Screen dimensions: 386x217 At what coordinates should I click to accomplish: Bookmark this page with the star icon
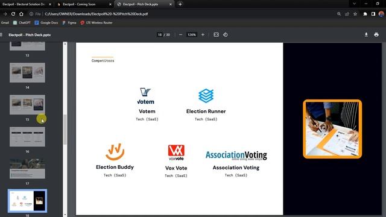[x=355, y=14]
